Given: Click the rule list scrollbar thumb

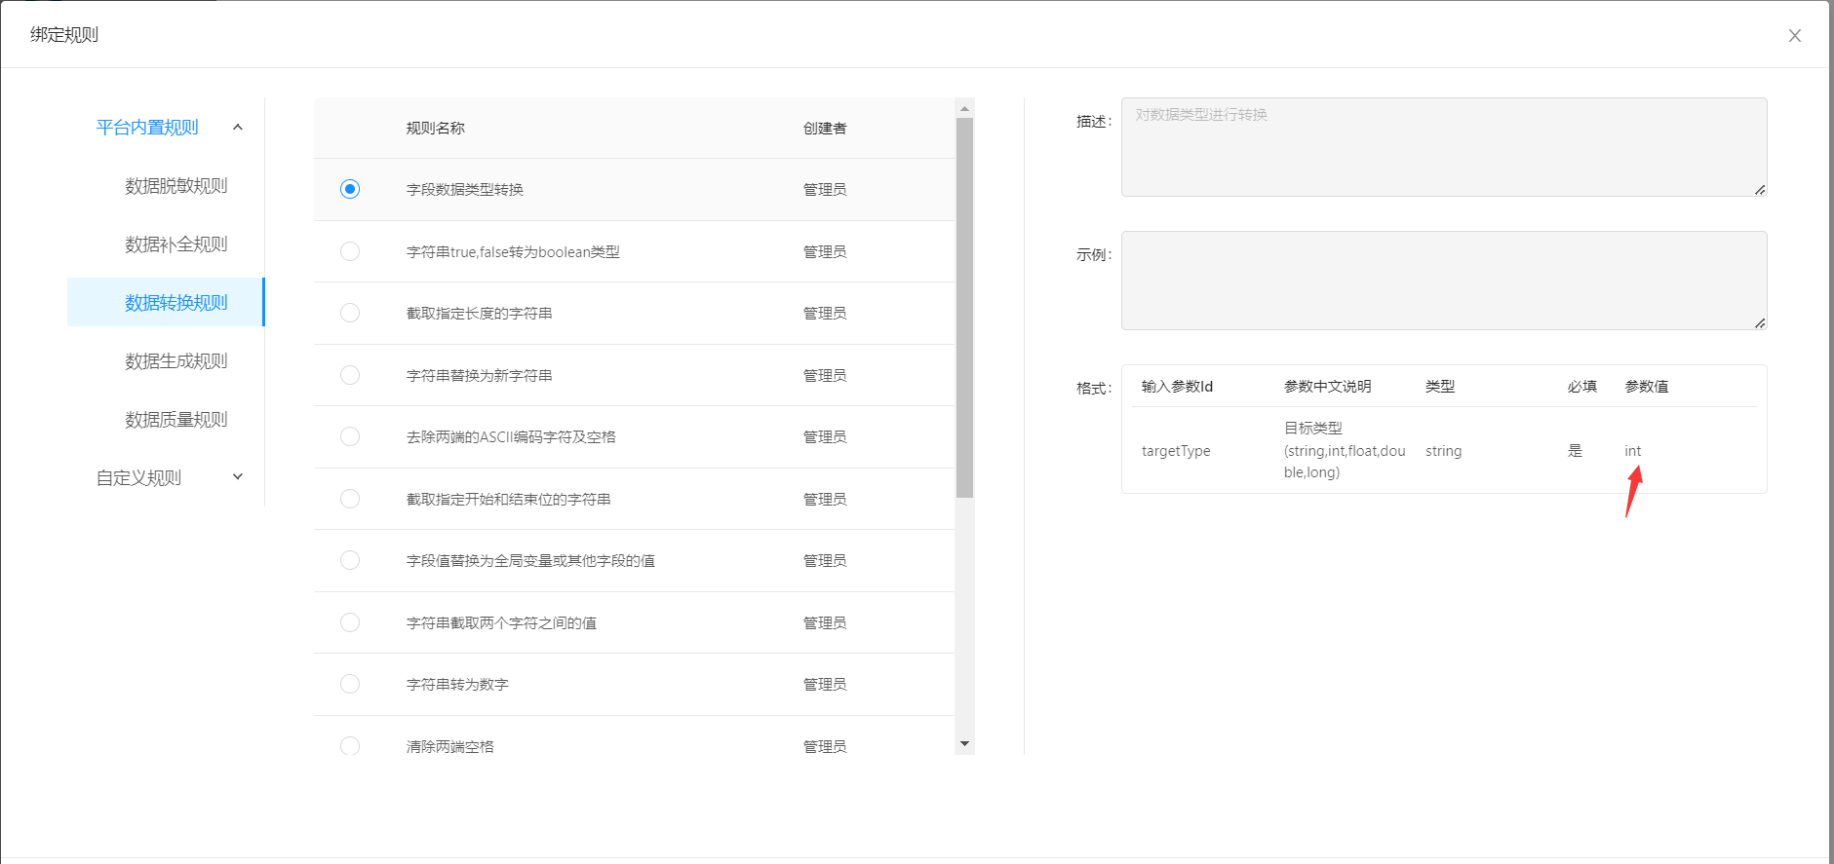Looking at the screenshot, I should pyautogui.click(x=964, y=307).
